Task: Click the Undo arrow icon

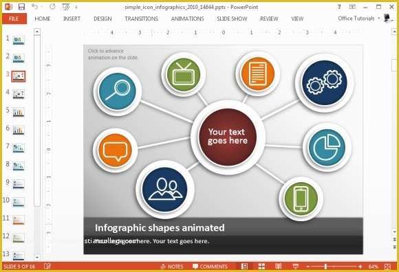Action: 34,7
